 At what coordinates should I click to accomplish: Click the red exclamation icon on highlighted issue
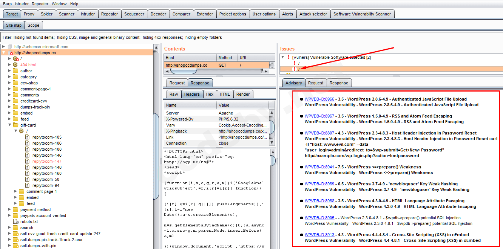(294, 69)
